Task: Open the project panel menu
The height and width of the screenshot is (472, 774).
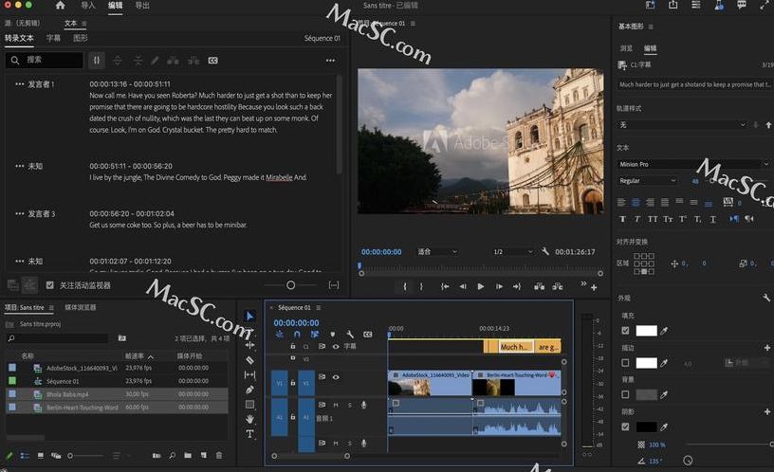Action: [x=51, y=307]
